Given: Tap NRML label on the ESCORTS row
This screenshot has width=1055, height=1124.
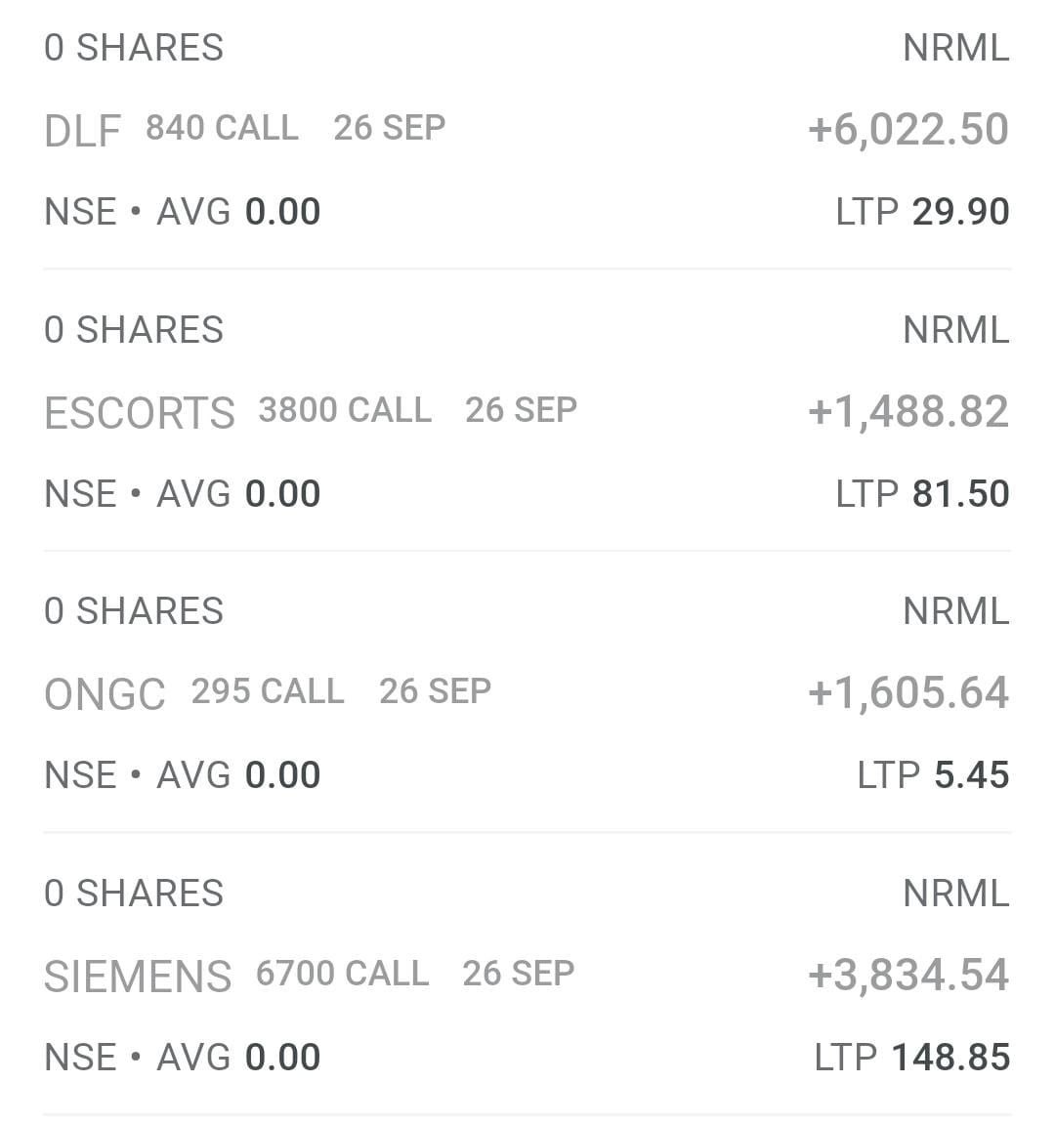Looking at the screenshot, I should click(955, 330).
